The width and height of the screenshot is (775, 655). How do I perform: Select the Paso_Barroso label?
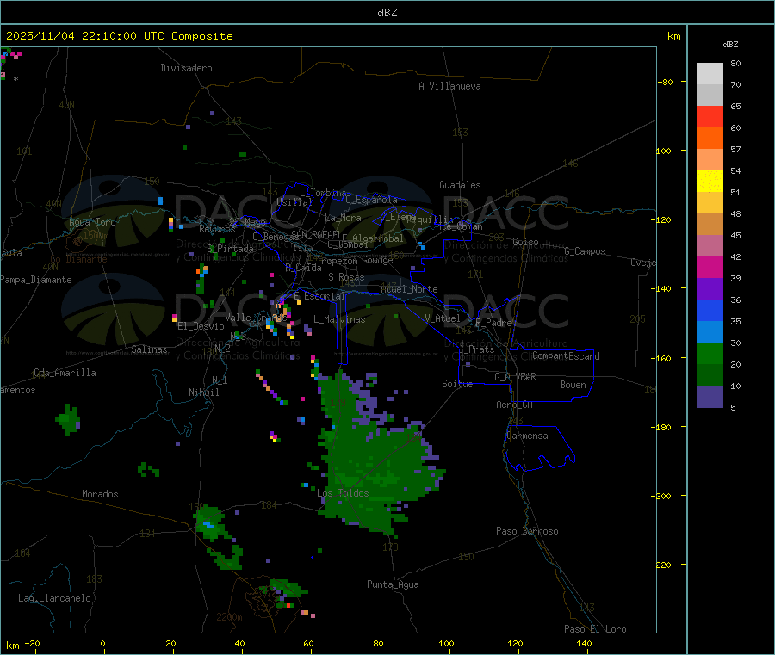[x=527, y=531]
